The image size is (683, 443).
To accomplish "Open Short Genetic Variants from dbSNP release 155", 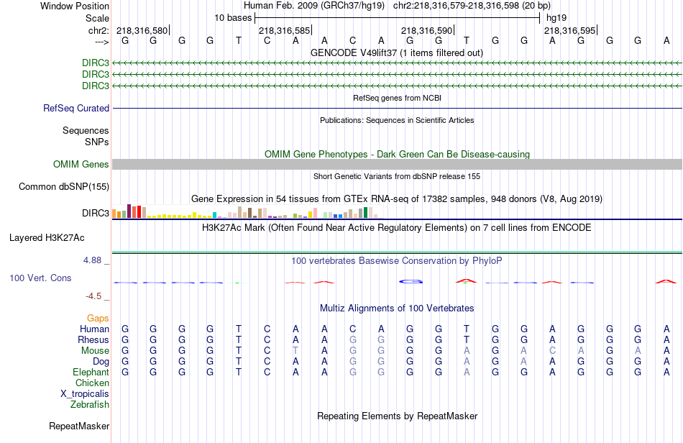I will tap(397, 176).
